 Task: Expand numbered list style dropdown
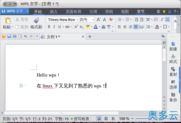[x=131, y=20]
